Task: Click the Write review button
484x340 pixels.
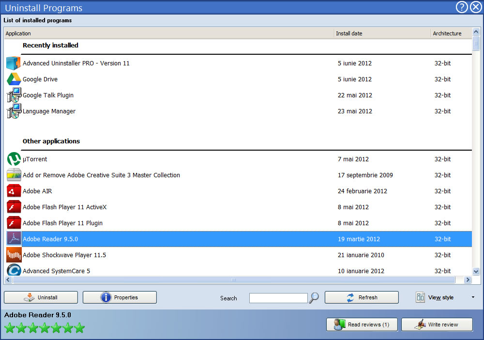Action: [437, 325]
